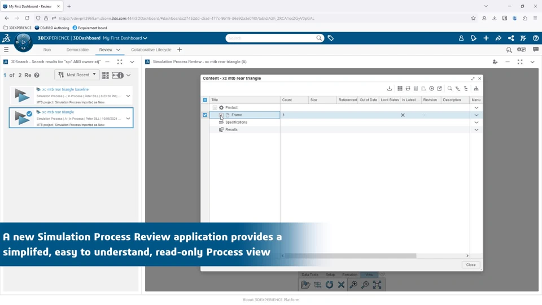Viewport: 542px width, 305px height.
Task: Click the plus Add icon in the top bar
Action: (486, 38)
